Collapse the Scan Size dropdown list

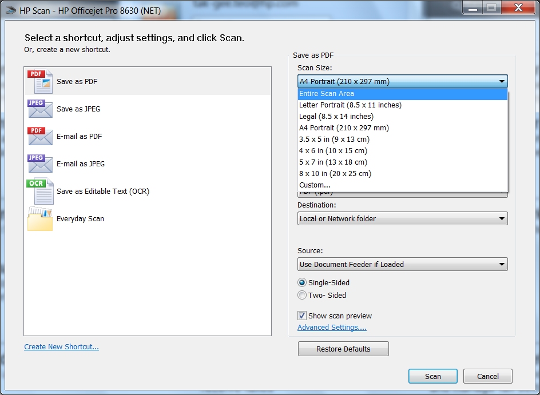click(502, 81)
